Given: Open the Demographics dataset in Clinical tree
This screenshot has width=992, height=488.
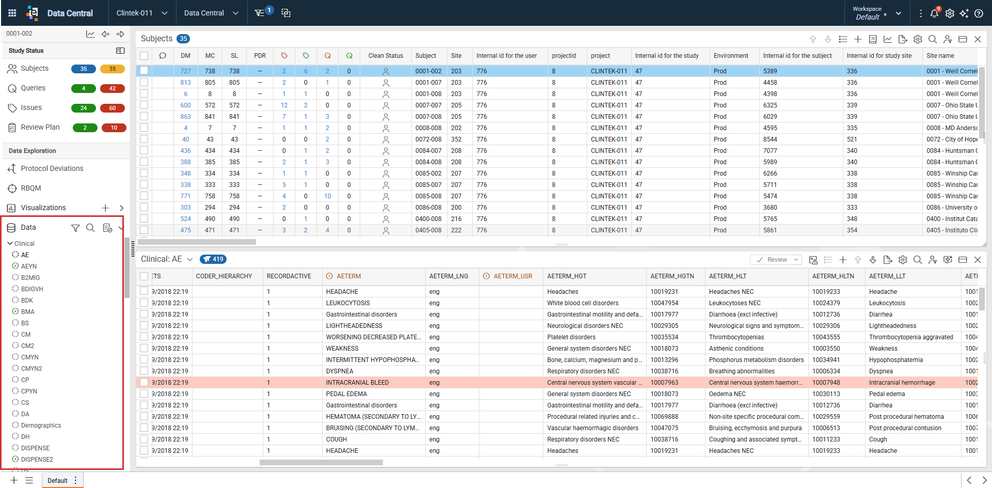Looking at the screenshot, I should tap(41, 426).
